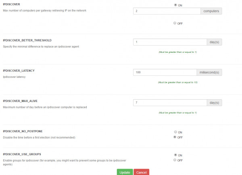The image size is (242, 175).
Task: Click the "Ipdiscover latency" description text
Action: (x=14, y=77)
